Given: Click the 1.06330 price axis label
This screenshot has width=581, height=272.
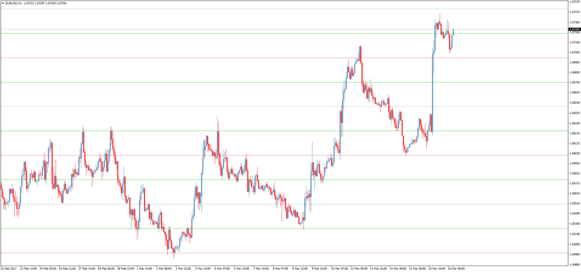Looking at the screenshot, I should point(575,123).
